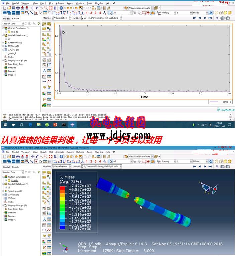Enable wireframe render style in upper toolbar

217,13
